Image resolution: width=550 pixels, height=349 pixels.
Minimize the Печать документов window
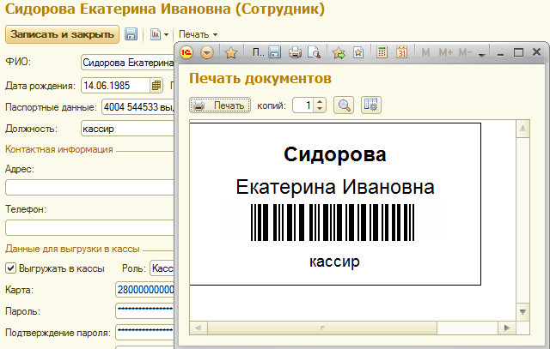[500, 53]
